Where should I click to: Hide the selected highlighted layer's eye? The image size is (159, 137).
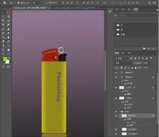116,116
